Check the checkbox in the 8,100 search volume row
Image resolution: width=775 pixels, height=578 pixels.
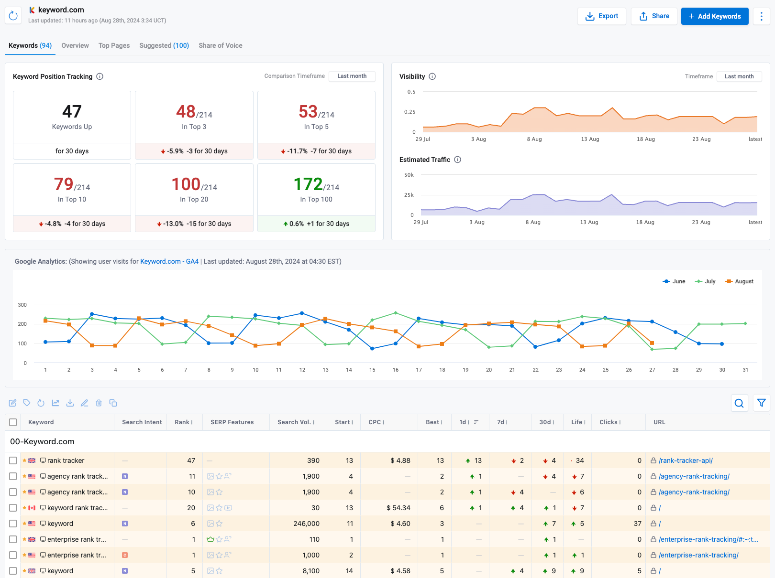[x=13, y=571]
